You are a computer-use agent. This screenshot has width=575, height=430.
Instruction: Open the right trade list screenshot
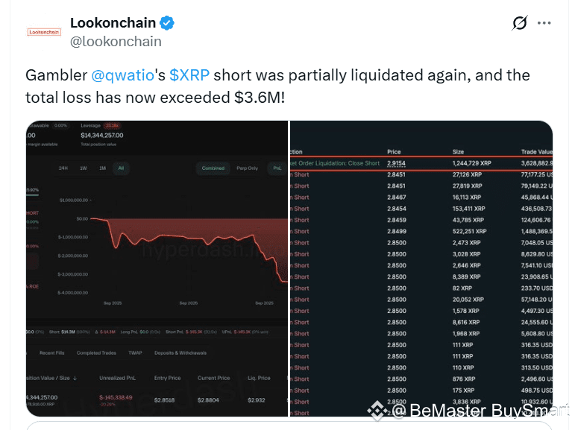(421, 268)
